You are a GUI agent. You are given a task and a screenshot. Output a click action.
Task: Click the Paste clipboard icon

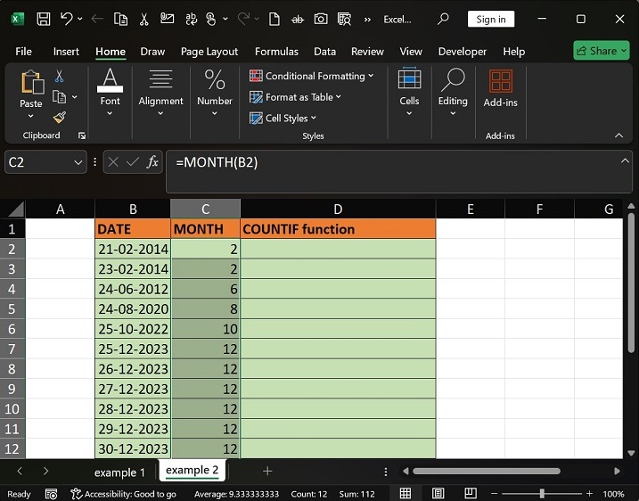click(x=31, y=83)
